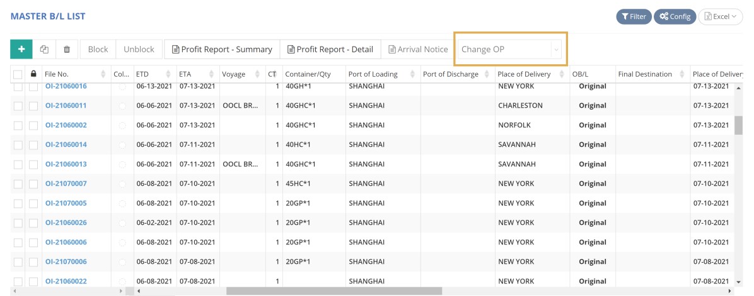Sort by the Voyage column arrows
754x296 pixels.
(257, 74)
